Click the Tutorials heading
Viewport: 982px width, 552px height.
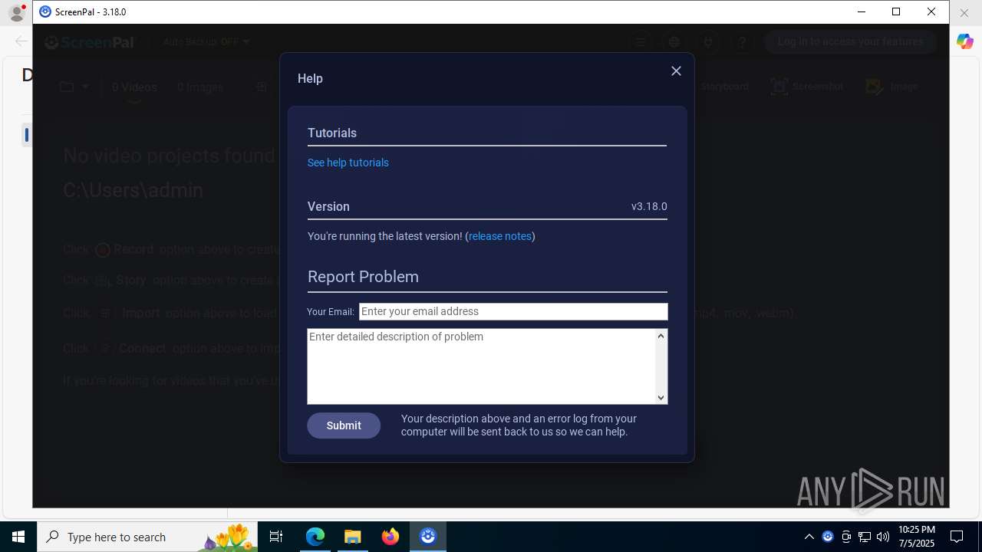332,133
